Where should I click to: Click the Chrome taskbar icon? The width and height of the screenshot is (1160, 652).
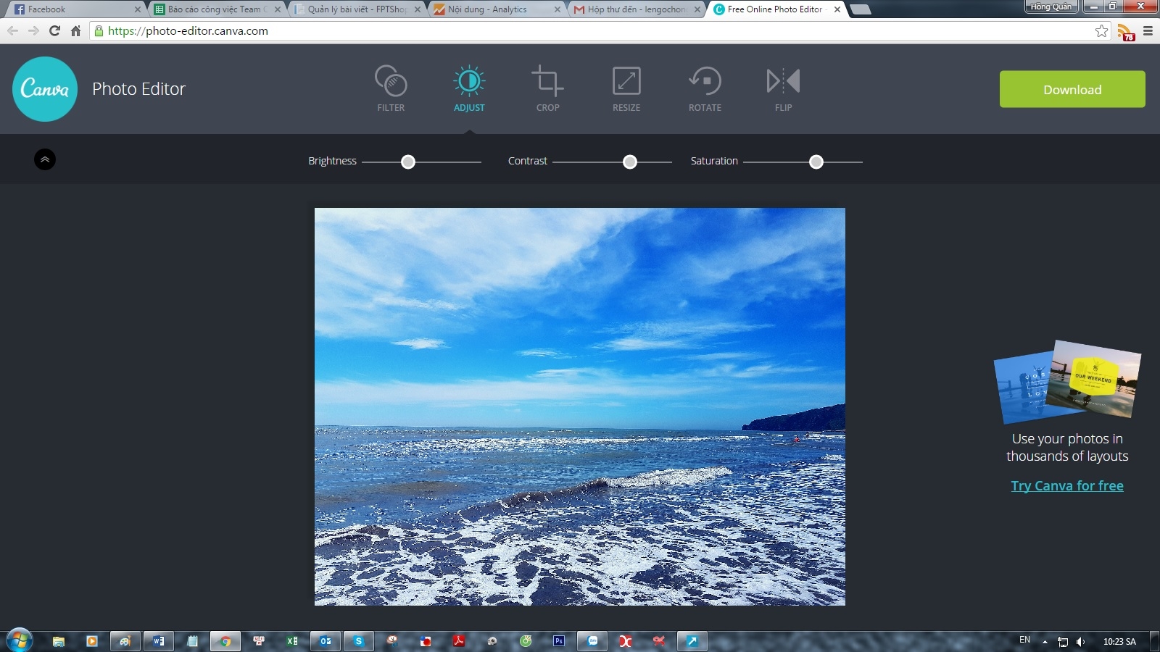pos(225,641)
